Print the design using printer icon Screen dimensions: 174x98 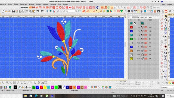(20, 11)
